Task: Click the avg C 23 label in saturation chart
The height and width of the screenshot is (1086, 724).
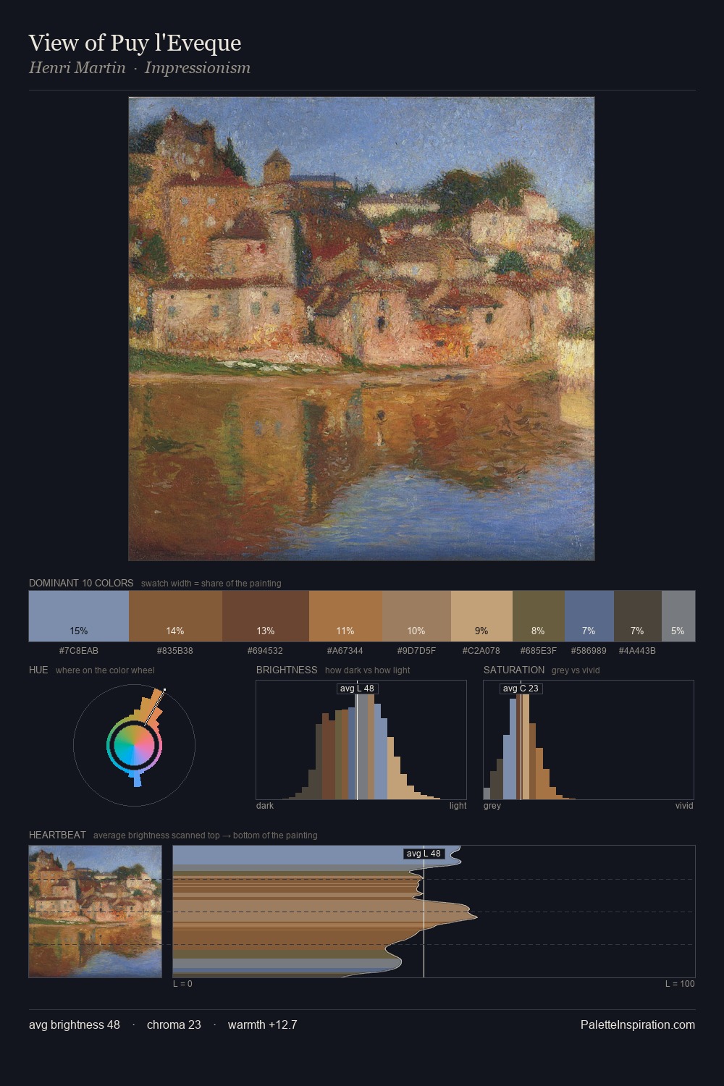Action: pos(521,689)
